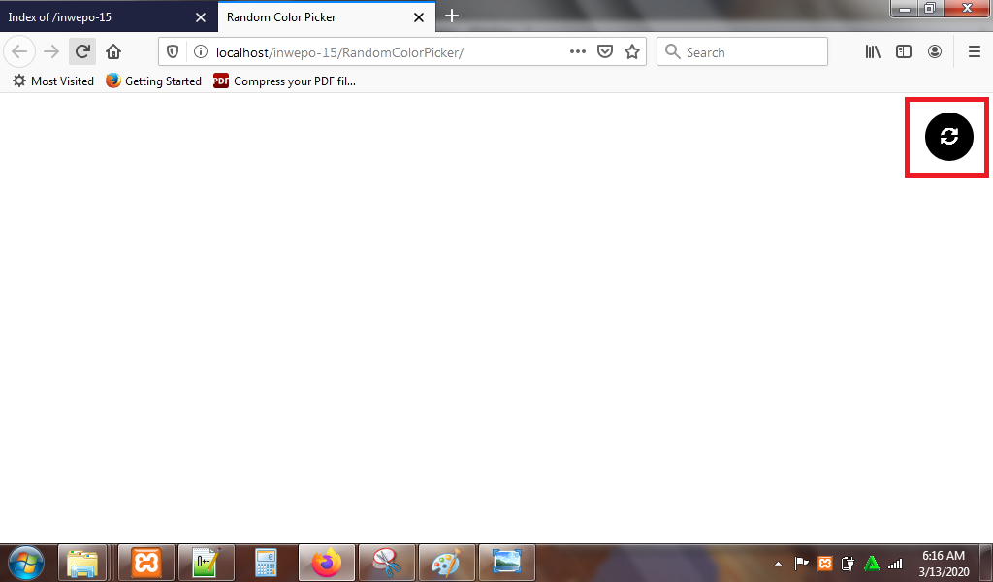
Task: Open Calculator from taskbar
Action: (x=266, y=563)
